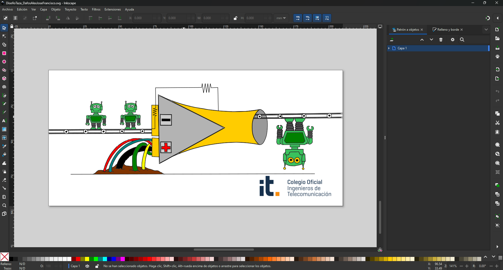Select the Spiral tool

pos(4,87)
